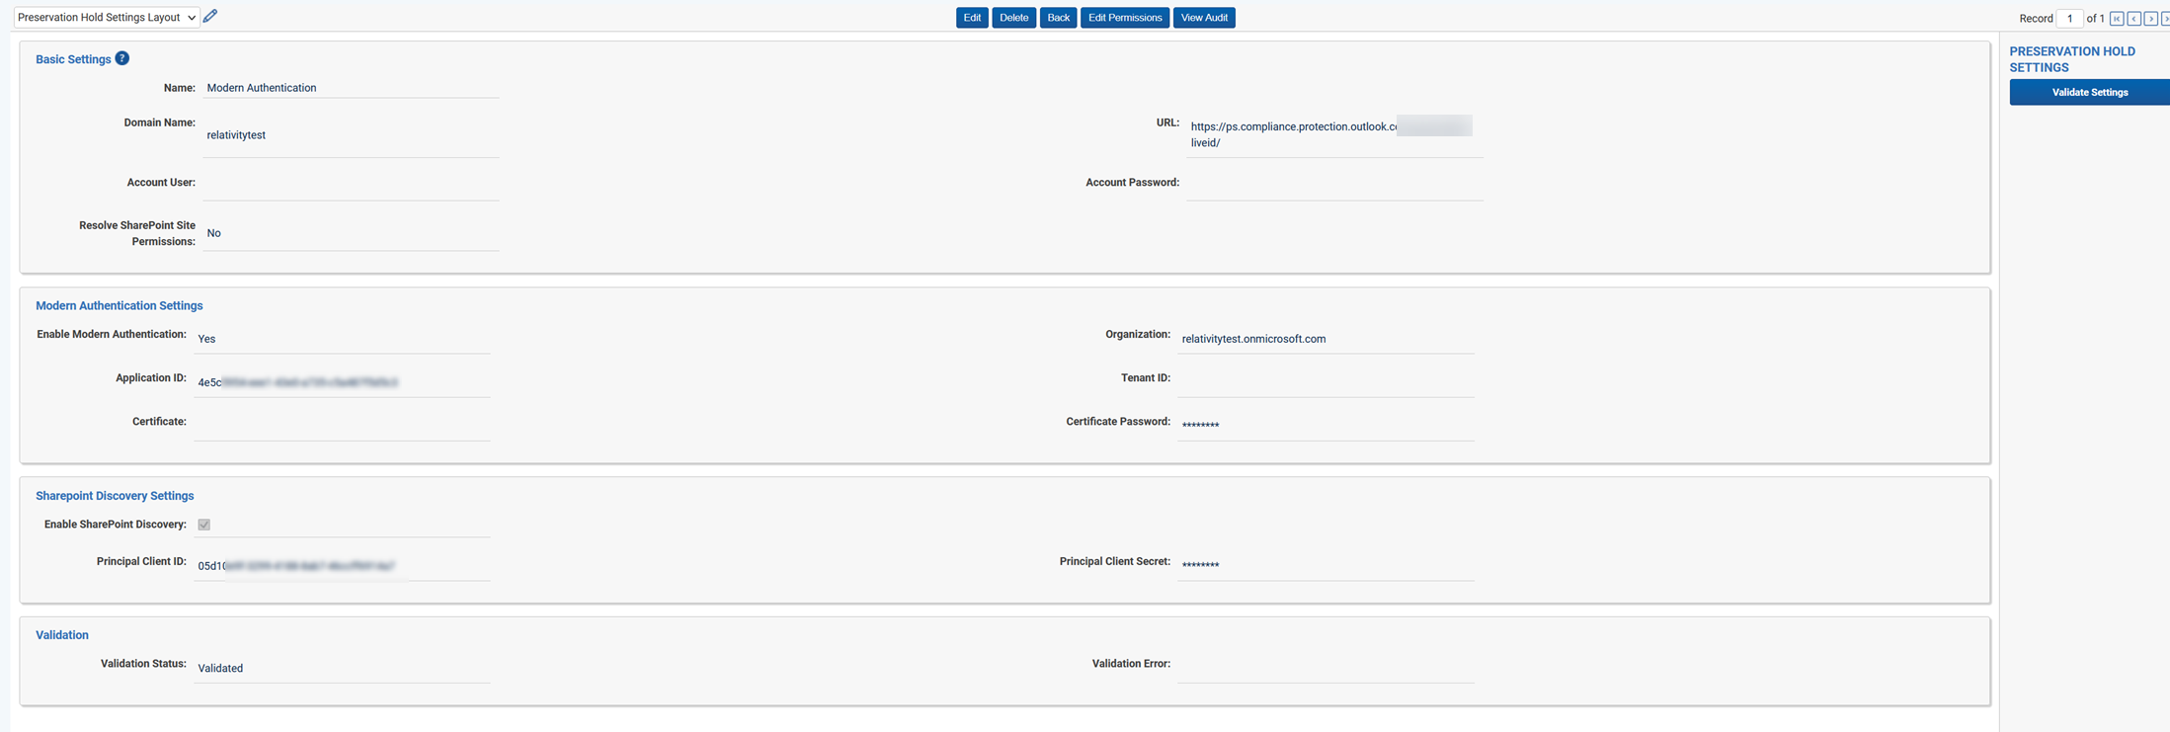The image size is (2170, 732).
Task: Advance to the next record
Action: [x=2150, y=19]
